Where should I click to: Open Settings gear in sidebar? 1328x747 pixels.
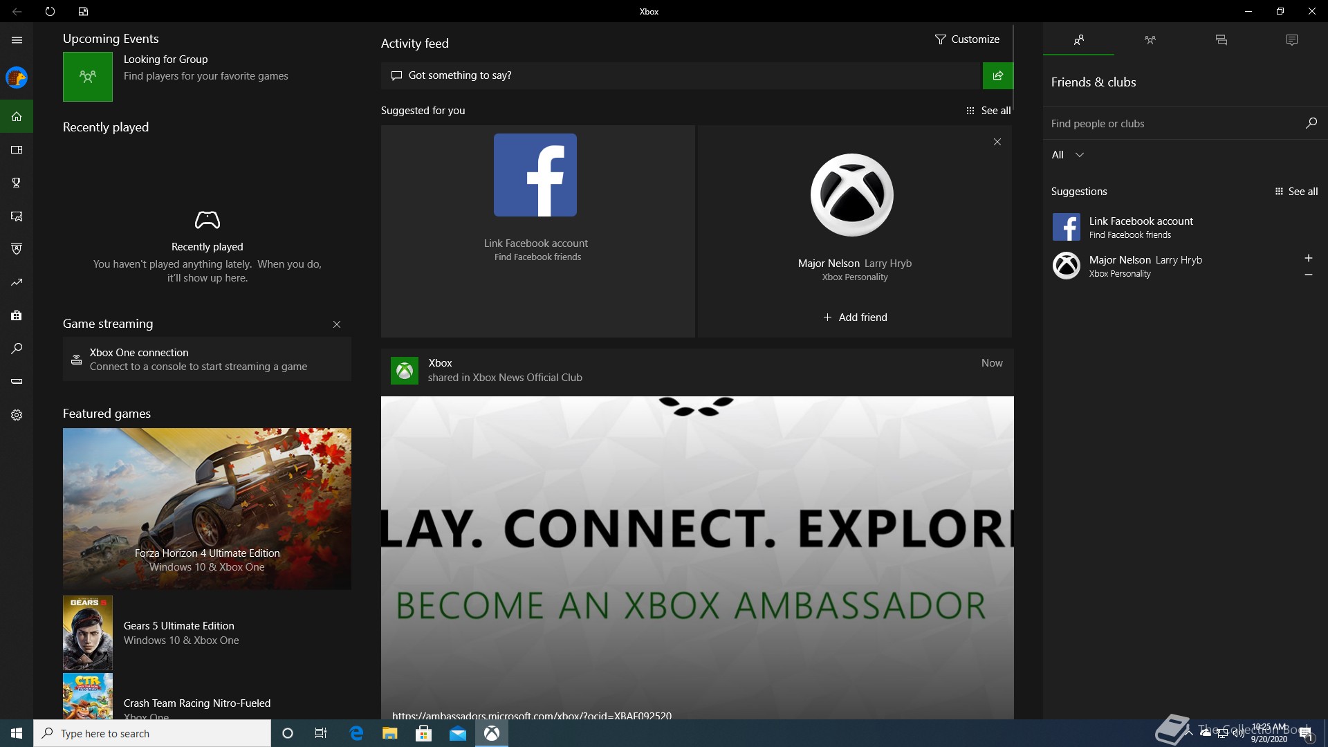click(x=17, y=415)
